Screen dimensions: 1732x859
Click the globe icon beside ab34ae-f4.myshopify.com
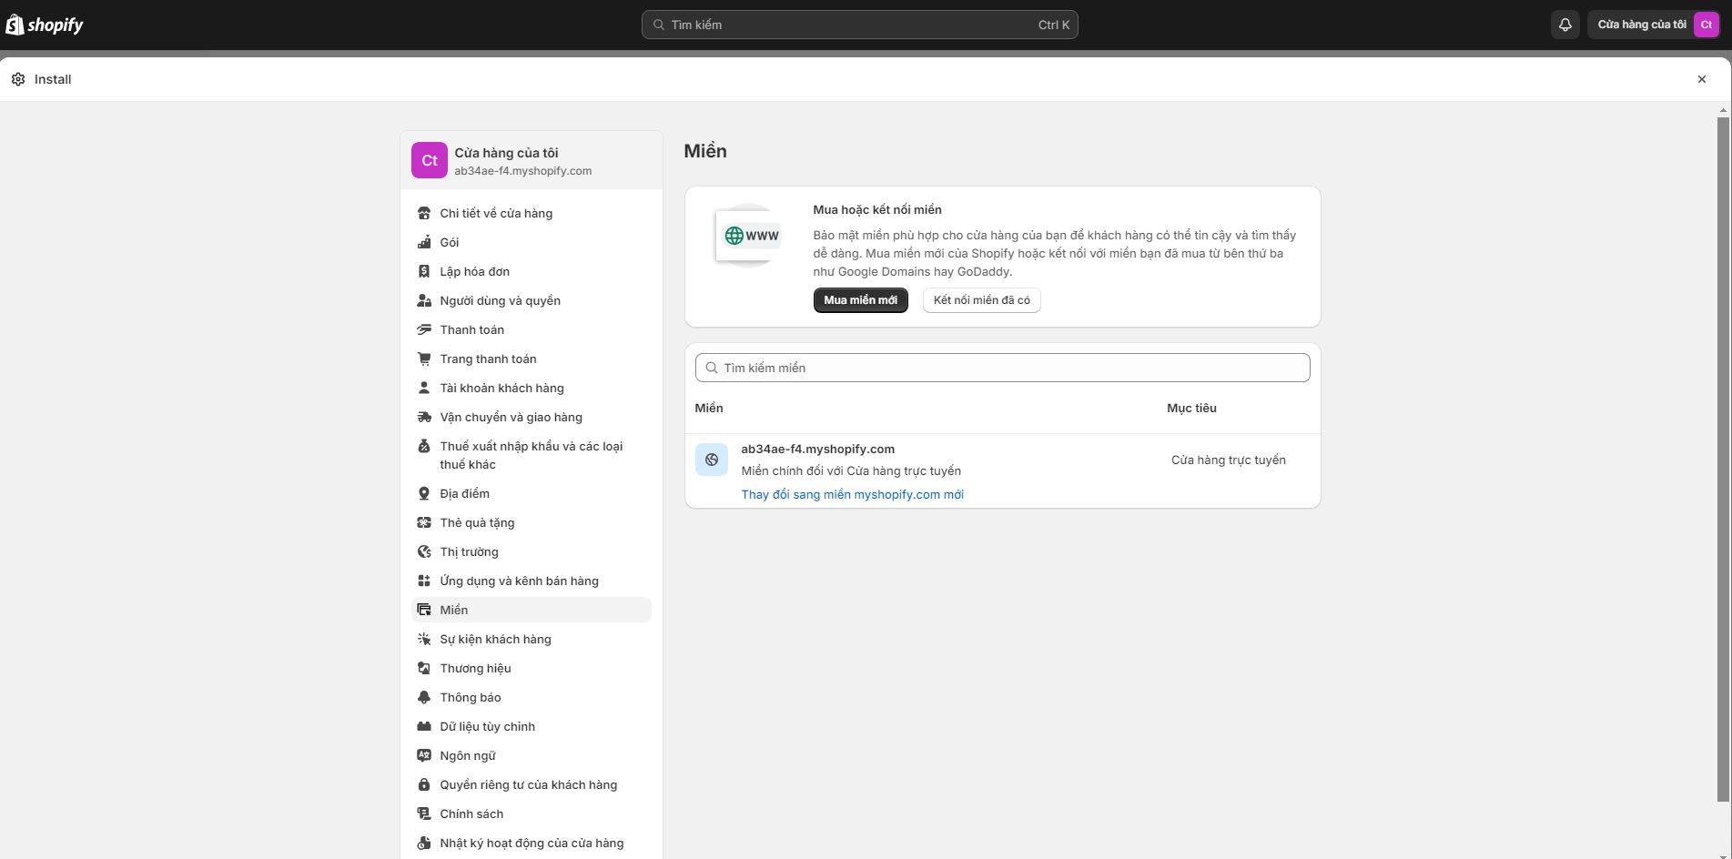click(711, 460)
